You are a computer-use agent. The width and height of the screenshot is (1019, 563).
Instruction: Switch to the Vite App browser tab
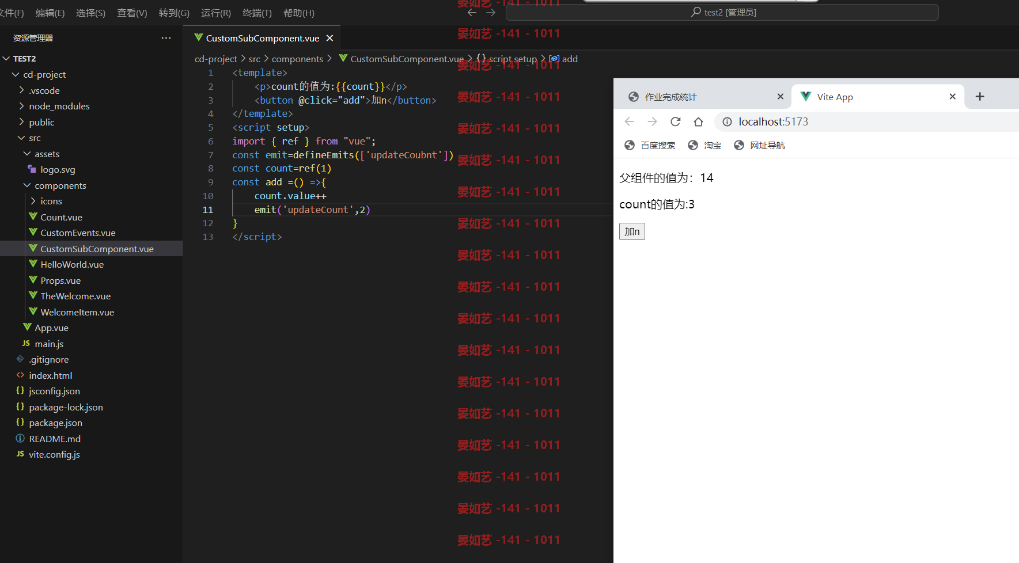coord(877,97)
